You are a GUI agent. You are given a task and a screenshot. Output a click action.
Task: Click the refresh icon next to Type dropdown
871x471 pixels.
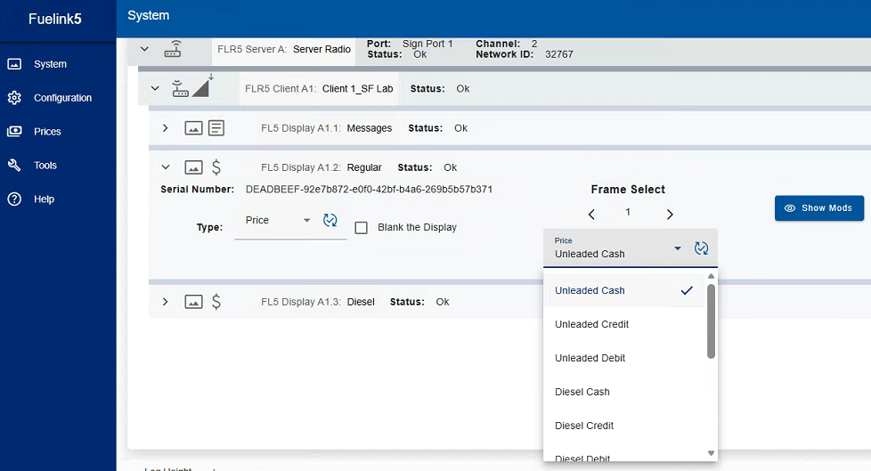330,221
